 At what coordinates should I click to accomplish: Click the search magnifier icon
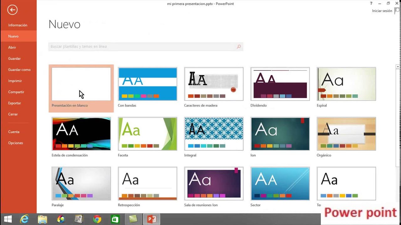(239, 47)
